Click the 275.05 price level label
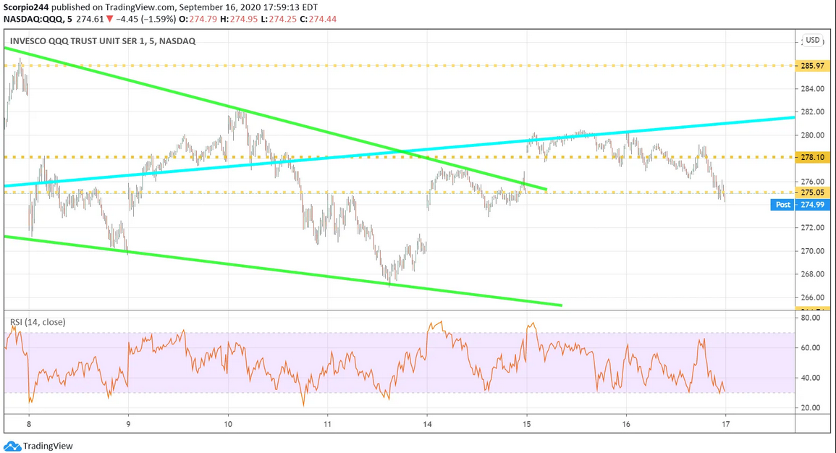The height and width of the screenshot is (453, 836). coord(812,192)
